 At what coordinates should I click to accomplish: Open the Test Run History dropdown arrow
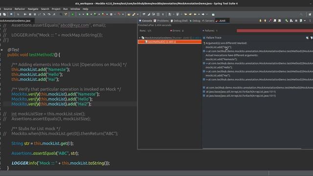coord(305,21)
